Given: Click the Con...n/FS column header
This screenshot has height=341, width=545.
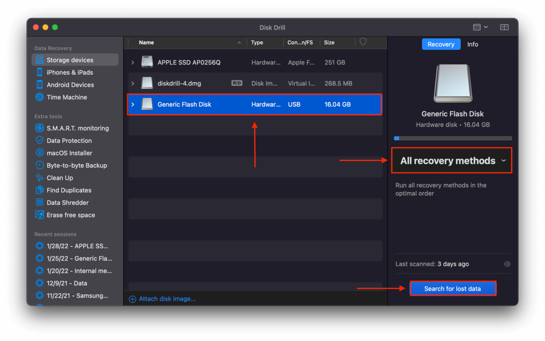Looking at the screenshot, I should [300, 42].
